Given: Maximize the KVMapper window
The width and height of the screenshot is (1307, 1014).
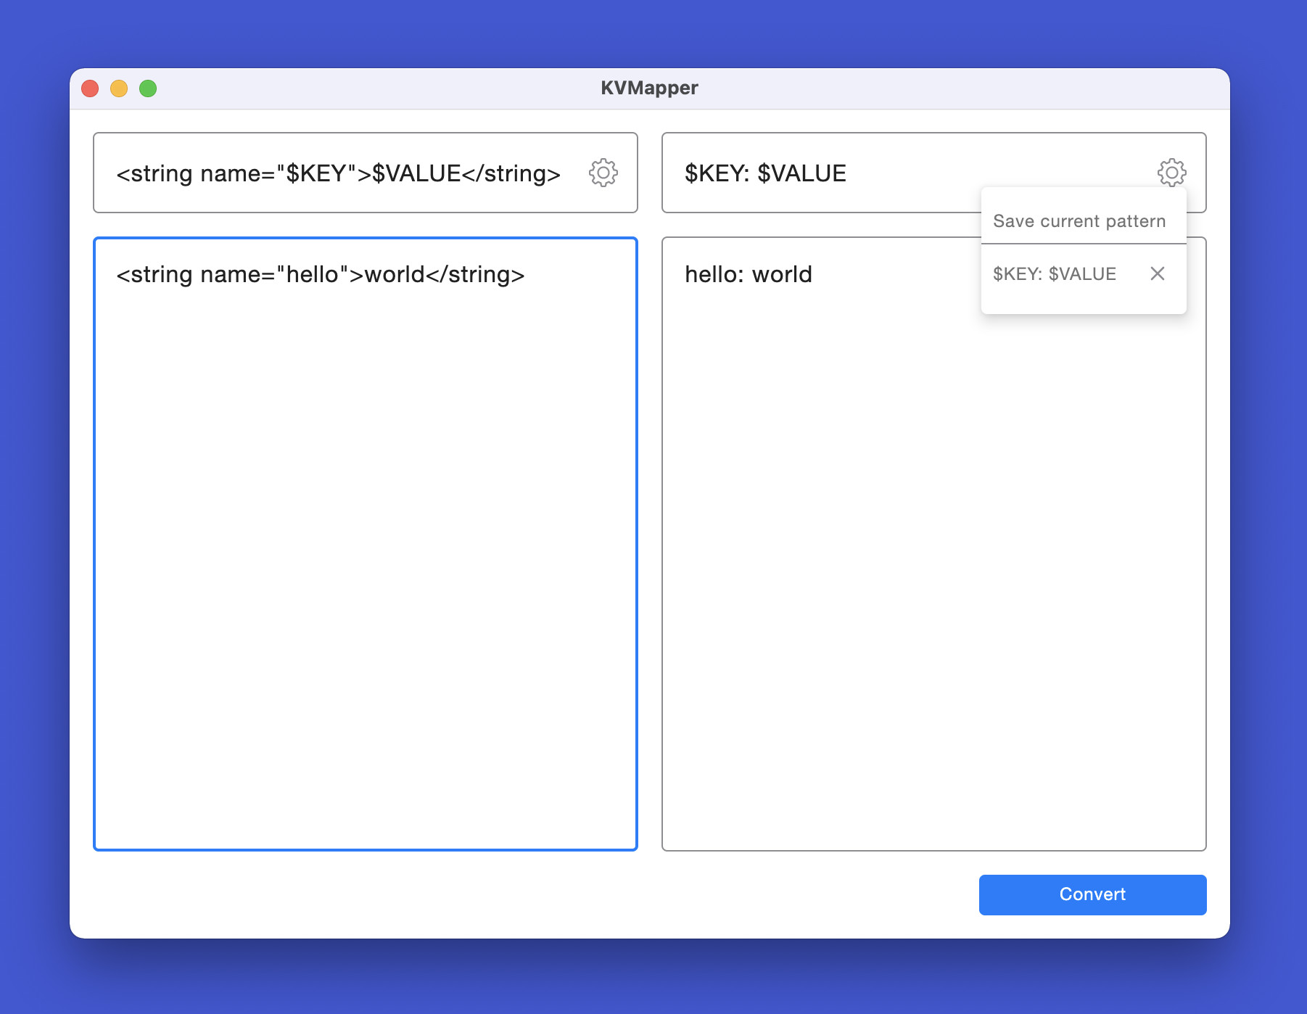Looking at the screenshot, I should (148, 88).
